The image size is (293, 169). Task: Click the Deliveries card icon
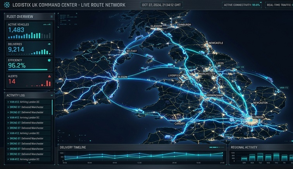[49, 44]
